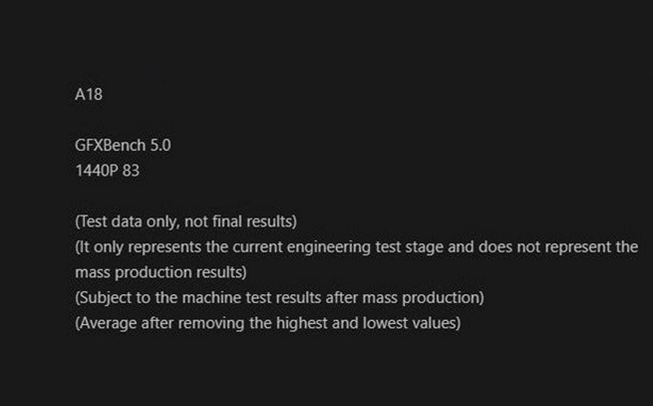Click the line starting 'It only represents'

pyautogui.click(x=356, y=246)
